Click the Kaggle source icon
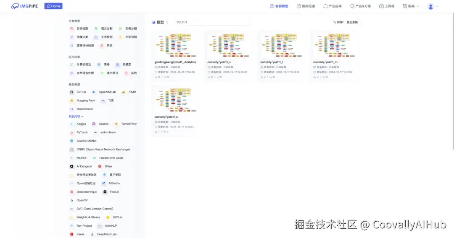The height and width of the screenshot is (238, 454). coord(71,124)
